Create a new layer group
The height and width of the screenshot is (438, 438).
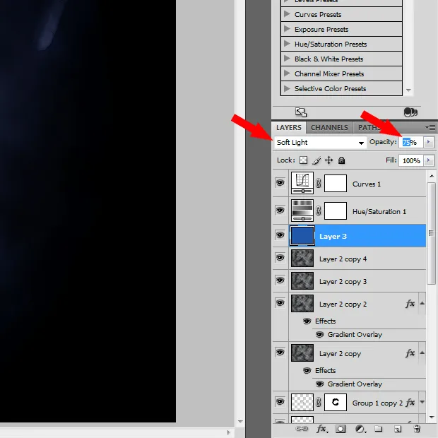pos(379,429)
